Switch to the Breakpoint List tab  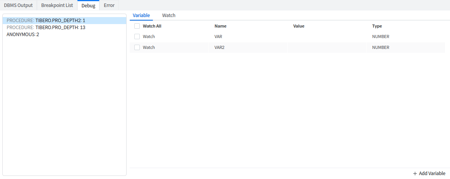pyautogui.click(x=57, y=5)
